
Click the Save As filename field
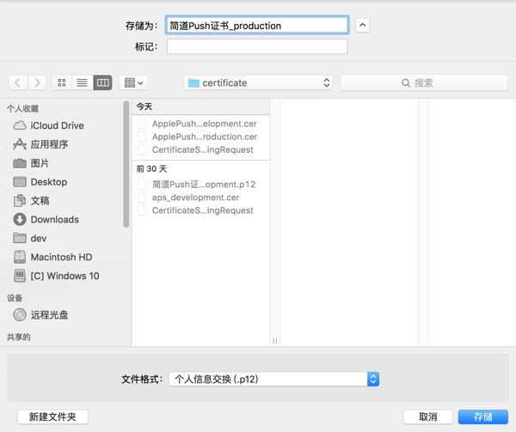point(257,25)
